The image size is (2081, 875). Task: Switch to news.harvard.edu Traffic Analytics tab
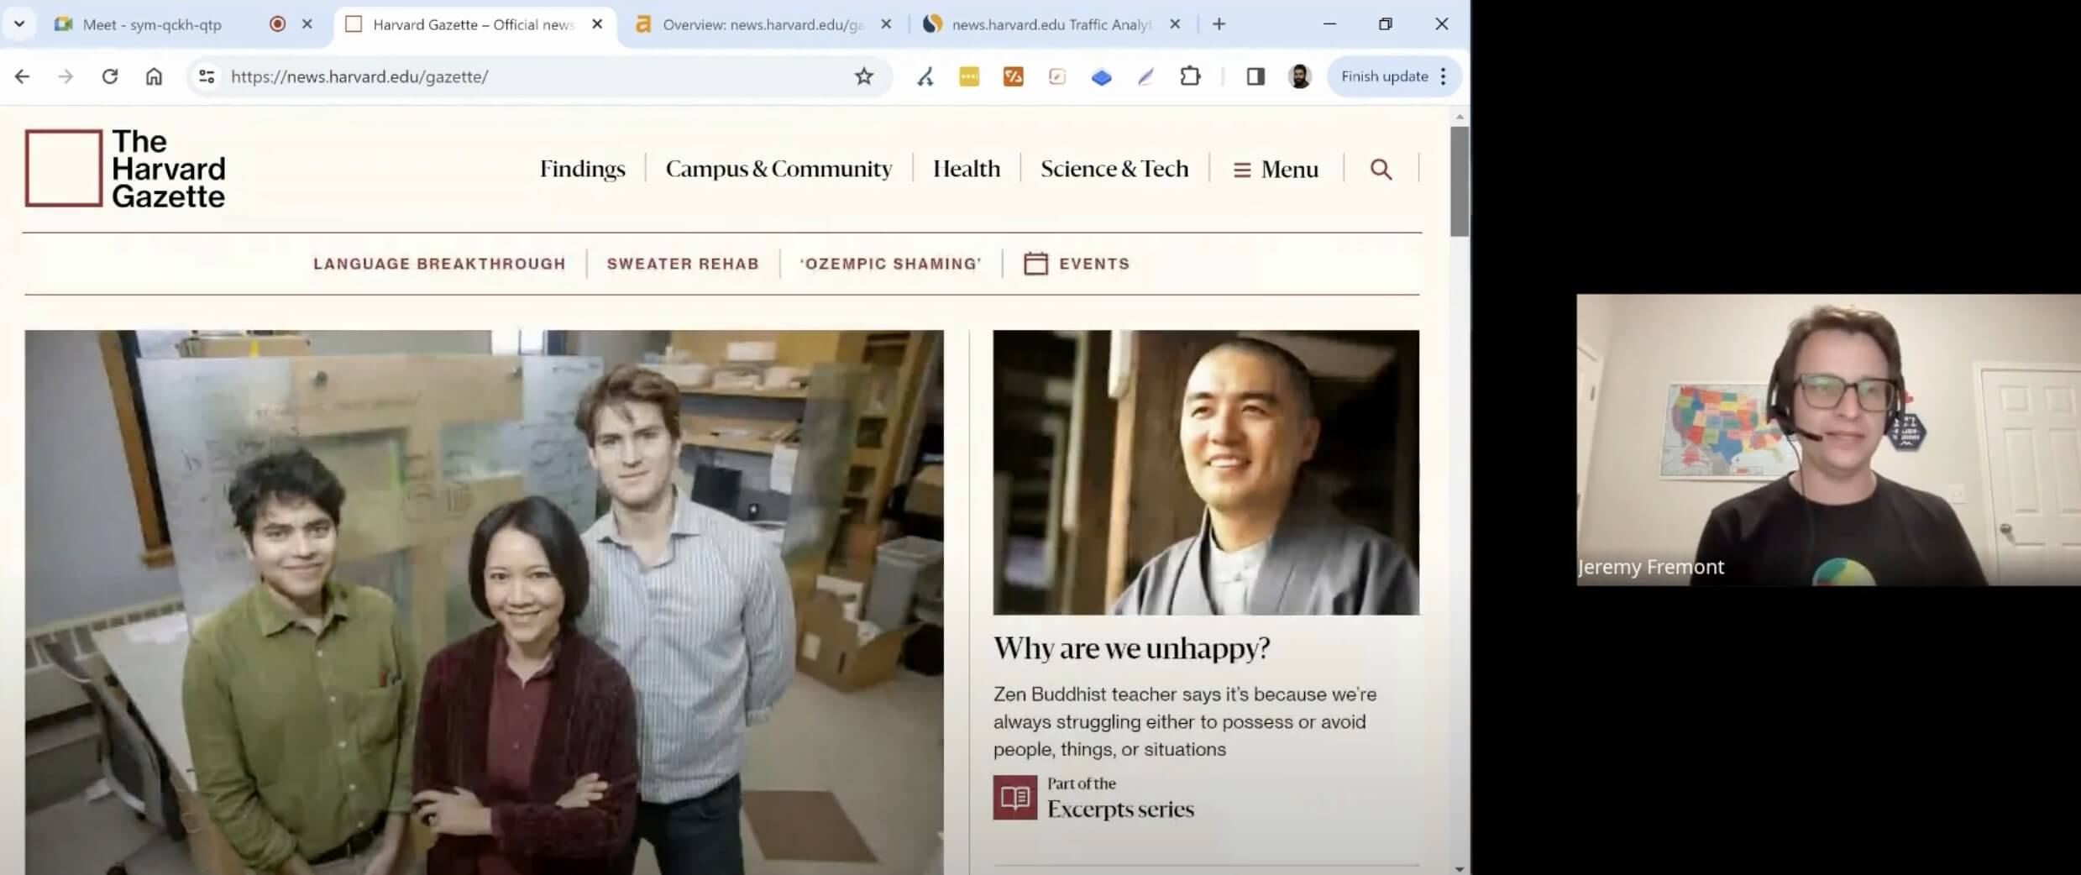(x=1050, y=24)
